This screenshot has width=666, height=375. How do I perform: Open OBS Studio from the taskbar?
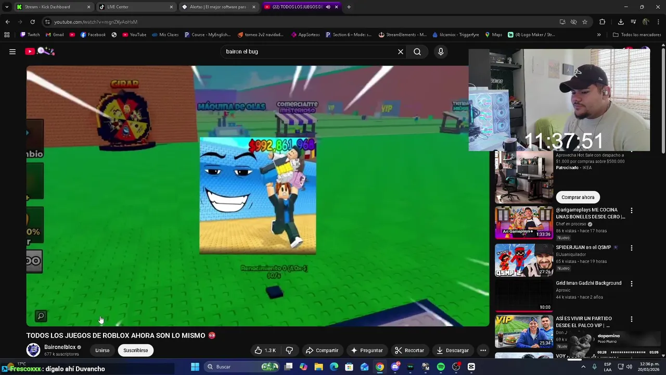click(456, 367)
